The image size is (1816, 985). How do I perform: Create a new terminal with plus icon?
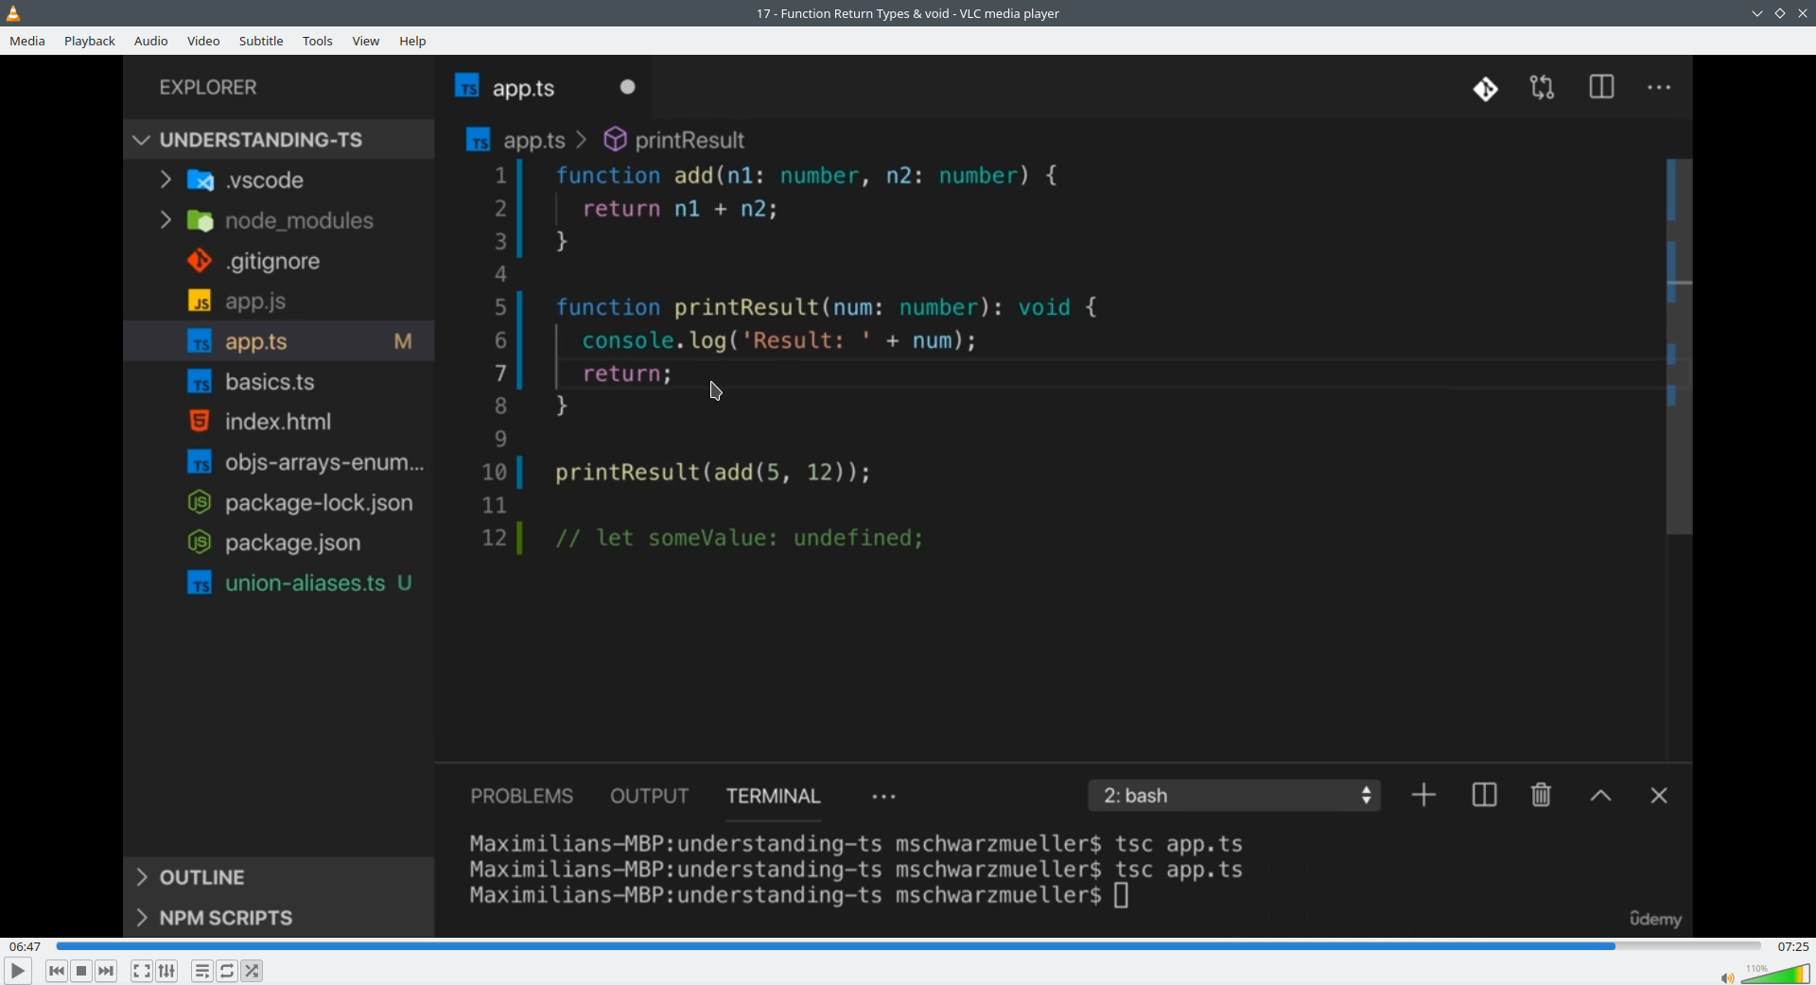pyautogui.click(x=1423, y=795)
